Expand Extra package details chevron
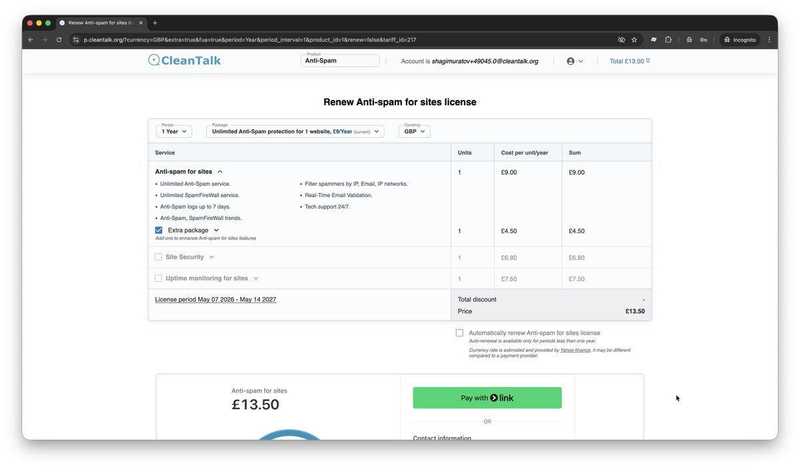 point(216,231)
